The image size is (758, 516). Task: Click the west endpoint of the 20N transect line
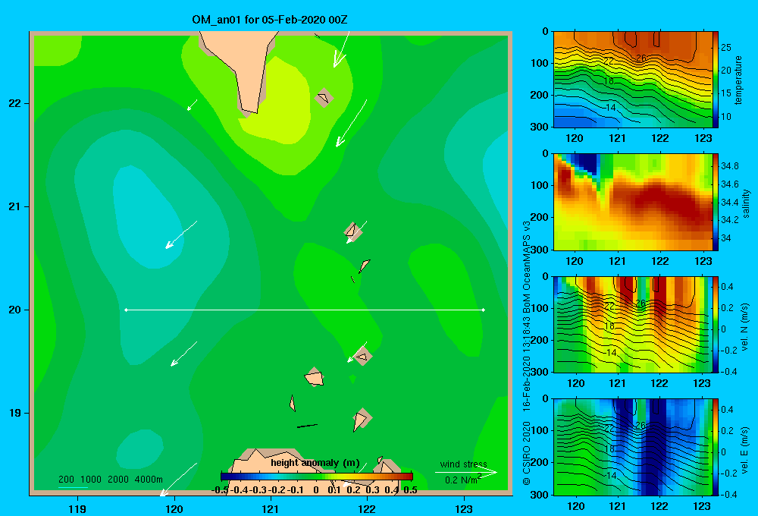(x=126, y=310)
